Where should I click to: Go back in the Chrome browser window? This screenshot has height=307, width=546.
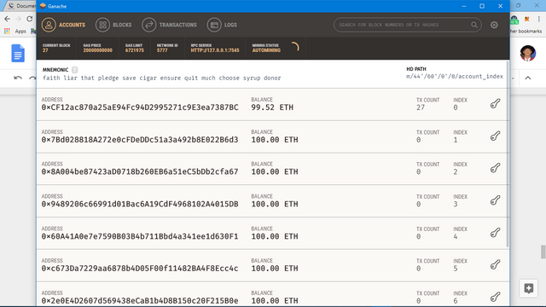(x=8, y=19)
